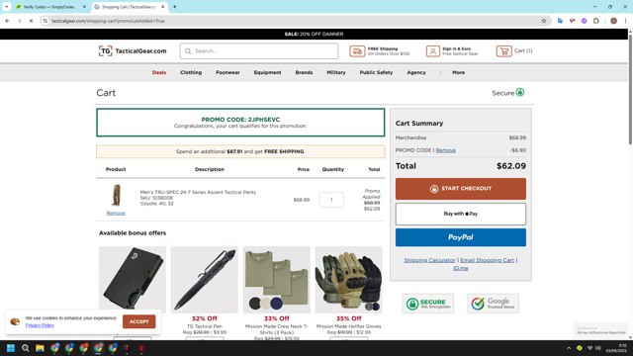Click the free shipping truck icon
The width and height of the screenshot is (633, 356).
357,51
